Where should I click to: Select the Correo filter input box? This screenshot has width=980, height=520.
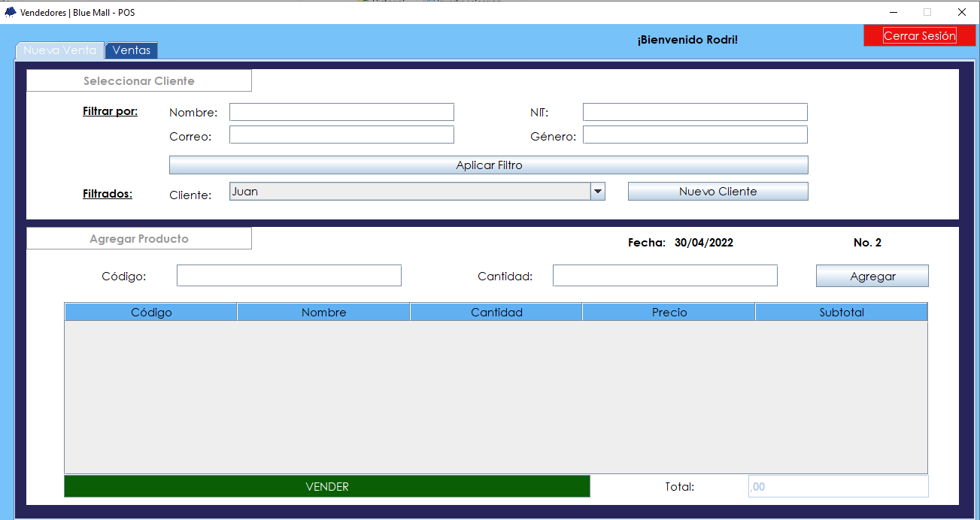(x=341, y=135)
